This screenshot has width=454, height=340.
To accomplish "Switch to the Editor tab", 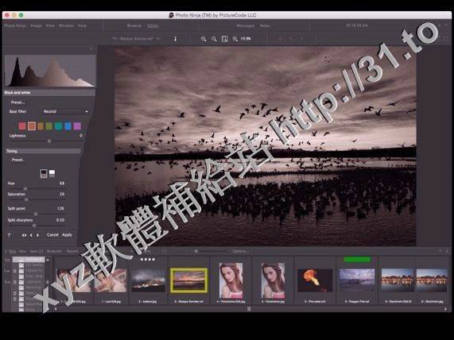I will tap(153, 25).
